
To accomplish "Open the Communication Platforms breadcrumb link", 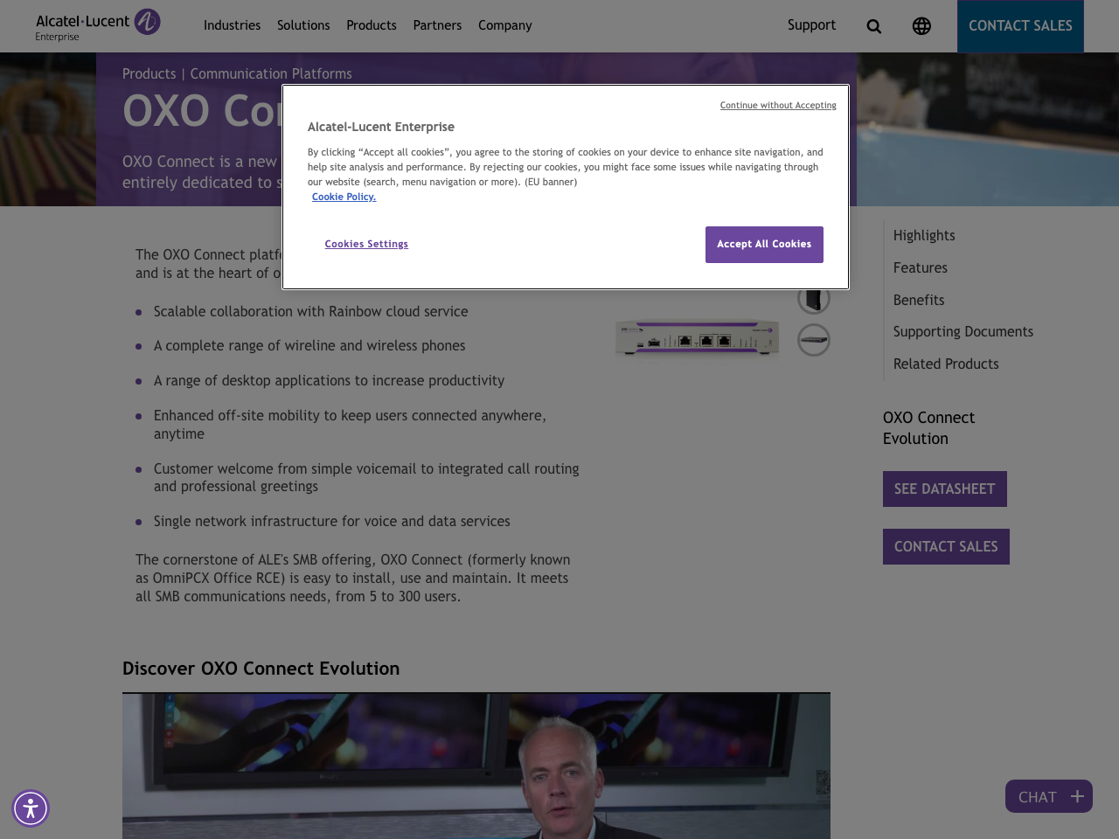I will tap(271, 73).
